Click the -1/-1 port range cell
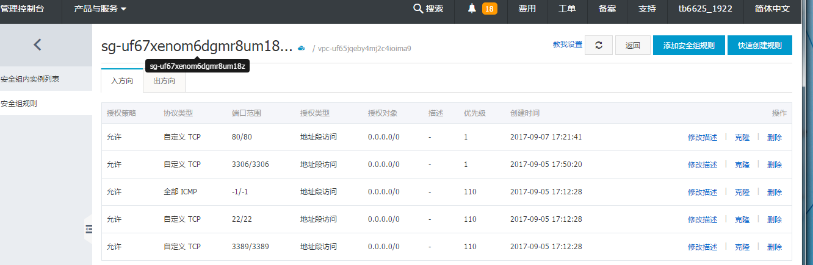 tap(240, 192)
